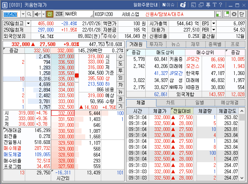This screenshot has height=184, width=248.
Task: Click the 시간외 button below order book
Action: click(x=63, y=178)
